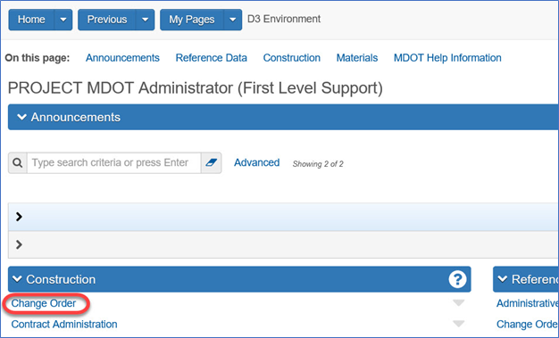Open Administrative link in Reference section
Image resolution: width=559 pixels, height=338 pixels.
pyautogui.click(x=528, y=303)
